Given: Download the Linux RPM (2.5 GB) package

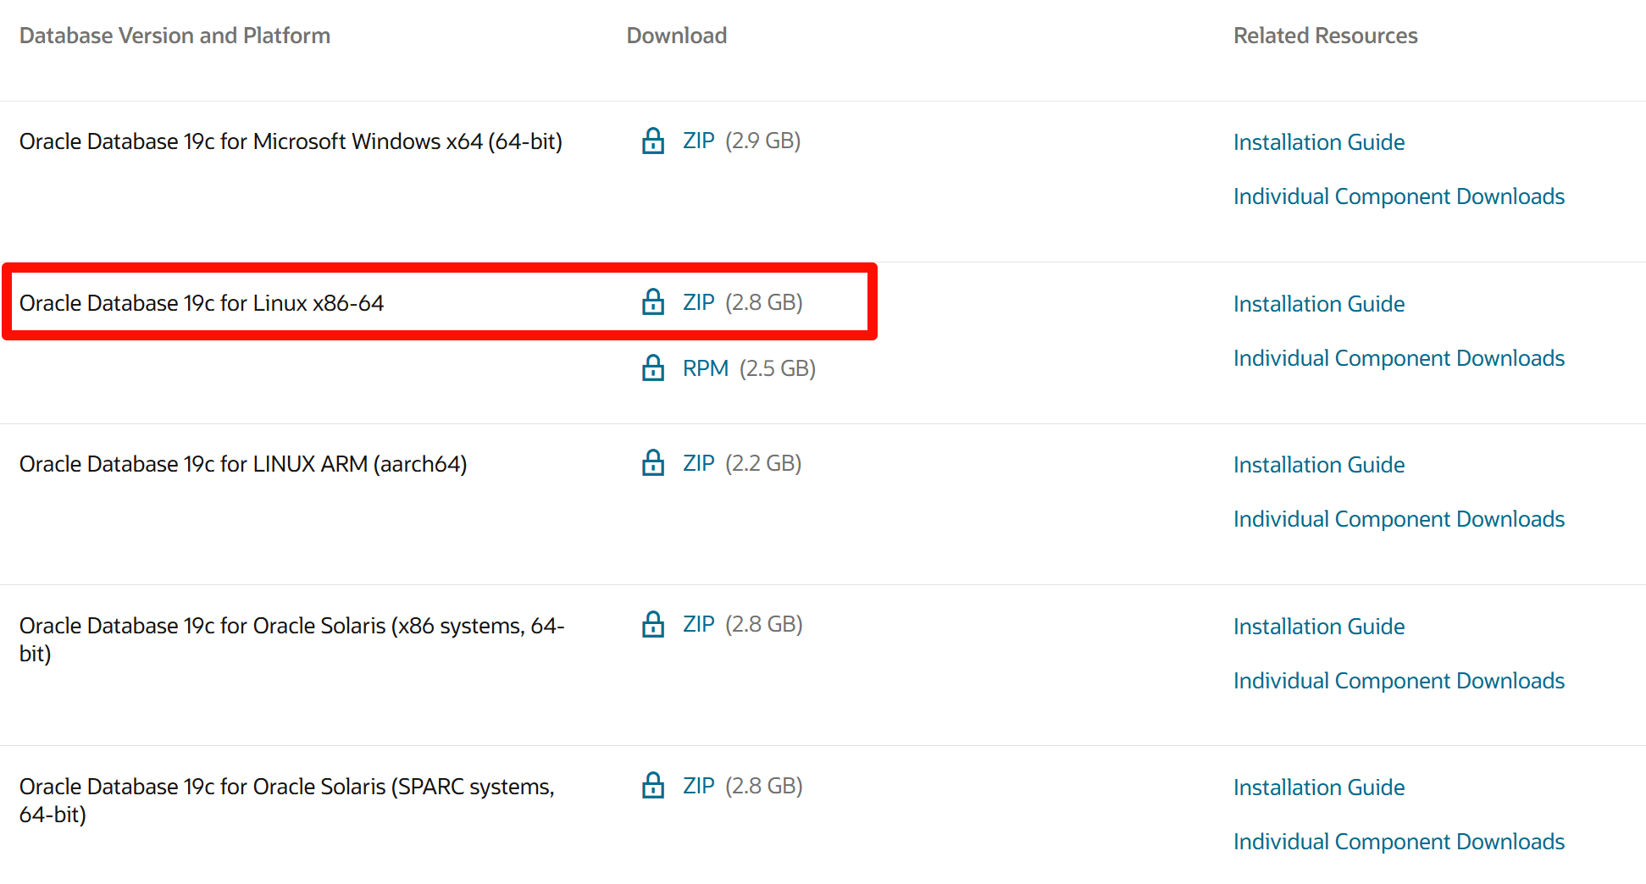Looking at the screenshot, I should (705, 368).
